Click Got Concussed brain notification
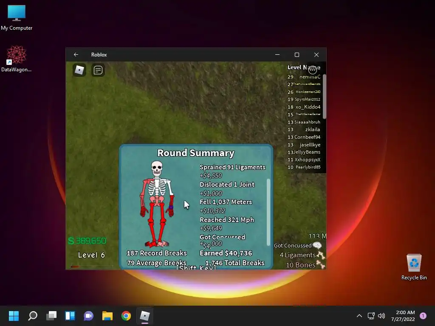The width and height of the screenshot is (435, 326). tap(298, 245)
